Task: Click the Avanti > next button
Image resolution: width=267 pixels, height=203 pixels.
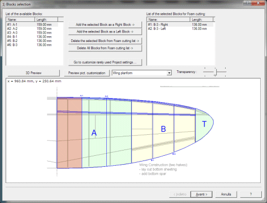Action: point(202,194)
